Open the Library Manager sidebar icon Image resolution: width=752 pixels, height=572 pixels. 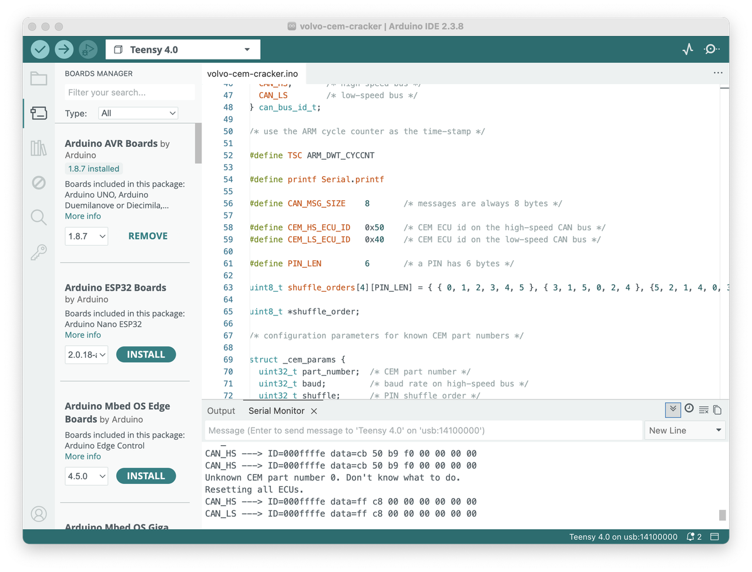click(39, 148)
